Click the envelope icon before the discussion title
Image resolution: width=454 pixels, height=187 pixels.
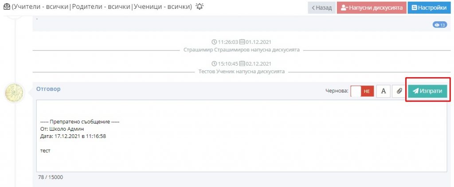[7, 7]
